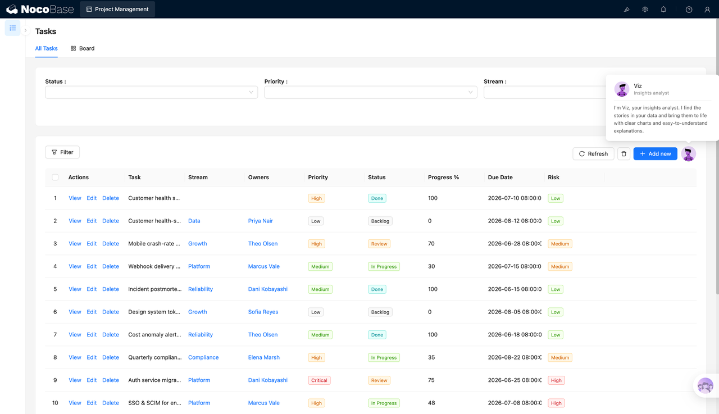
Task: Click the task list sidebar icon
Action: [12, 28]
